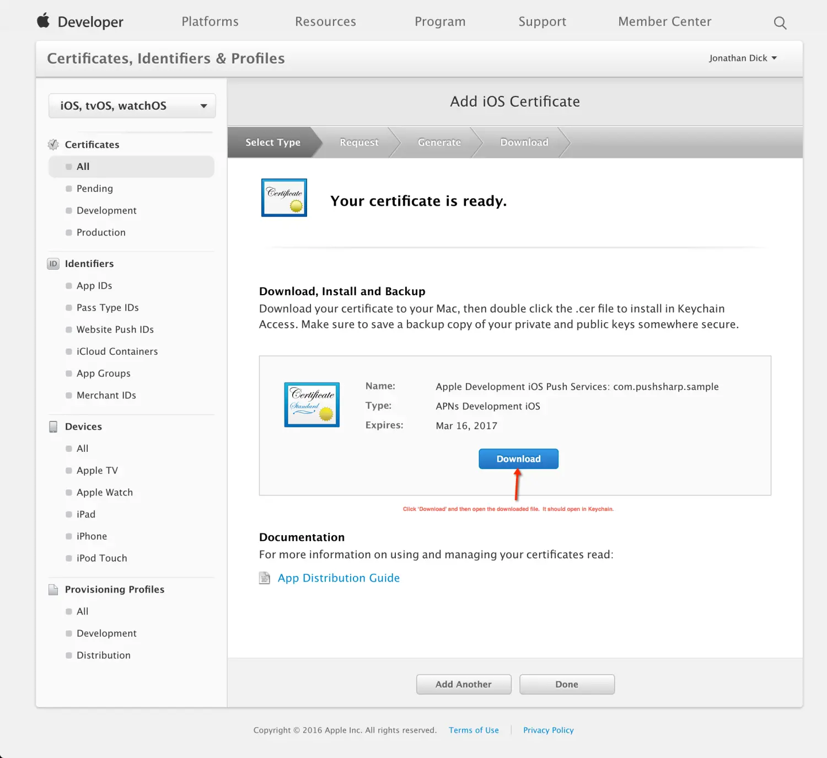Open the Support menu
Screen dimensions: 827x758
(x=542, y=22)
